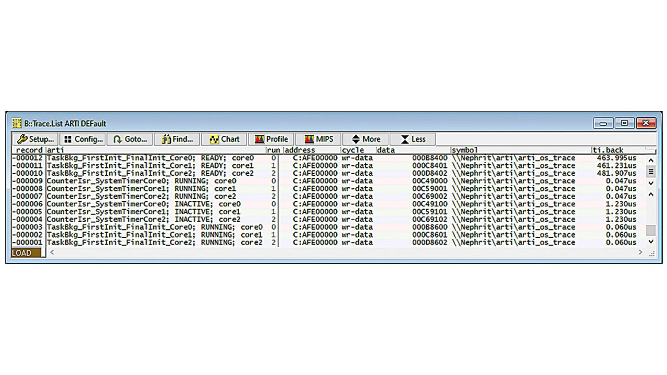Click the bottom scroll-down arrow
667x375 pixels.
coord(651,242)
